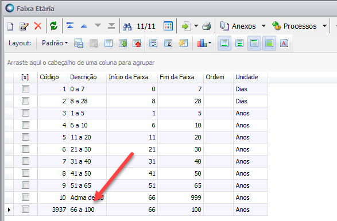This screenshot has width=337, height=221.
Task: Select the 'Acima de' description cell in row 10
Action: point(87,197)
